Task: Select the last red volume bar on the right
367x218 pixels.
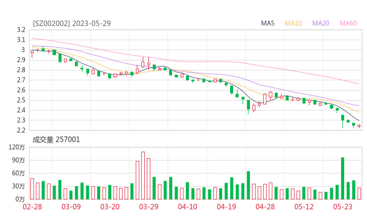Action: (359, 194)
